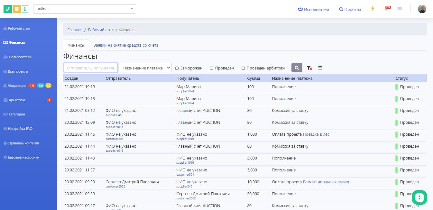Click the magnifier search button
Screen dimensions: 433x210
[297, 68]
